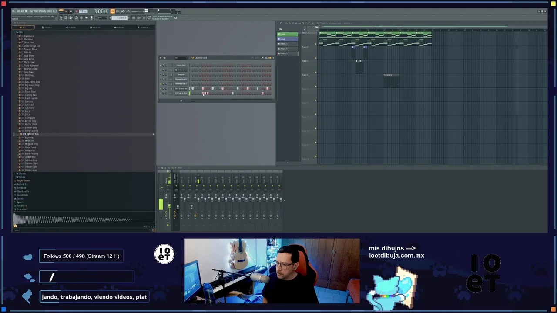
Task: Open the FILE menu
Action: coord(14,11)
